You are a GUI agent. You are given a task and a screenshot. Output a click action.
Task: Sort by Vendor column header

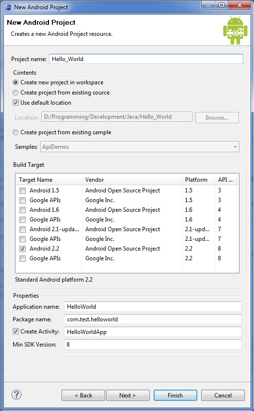132,179
